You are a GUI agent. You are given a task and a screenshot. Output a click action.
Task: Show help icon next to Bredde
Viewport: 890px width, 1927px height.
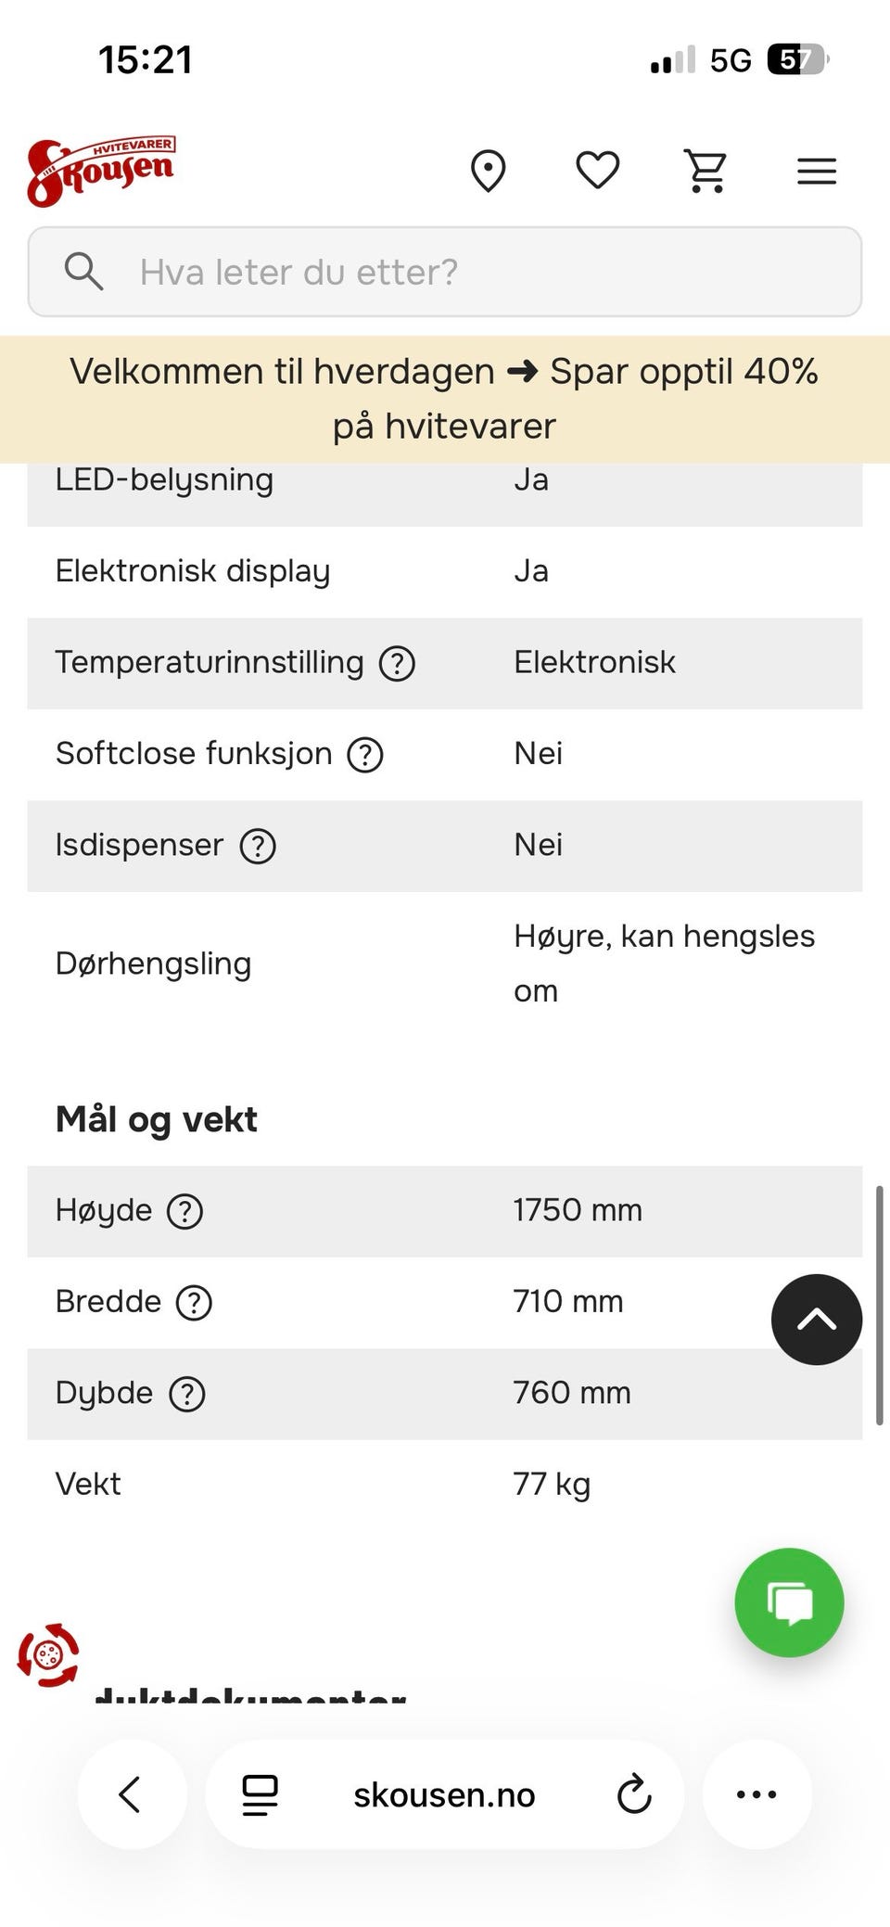click(x=194, y=1303)
